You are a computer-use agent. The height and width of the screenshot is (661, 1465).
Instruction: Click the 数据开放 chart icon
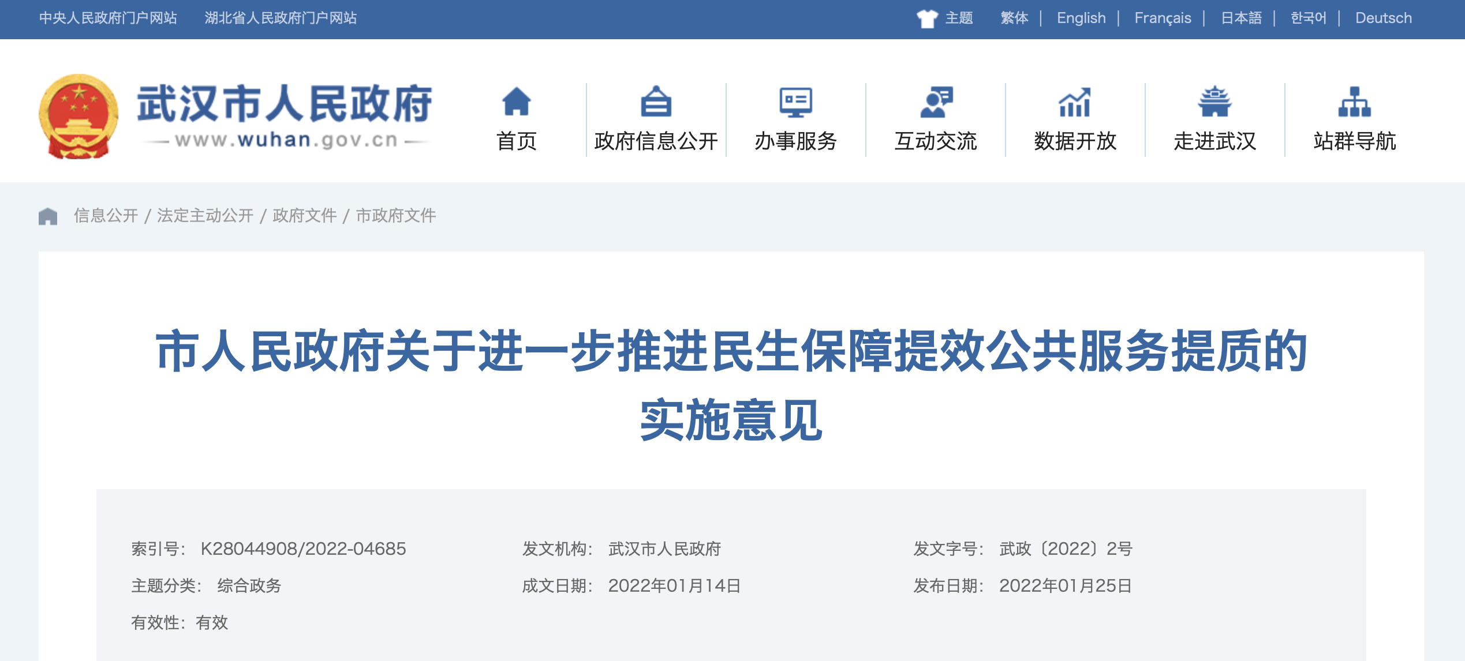point(1075,102)
